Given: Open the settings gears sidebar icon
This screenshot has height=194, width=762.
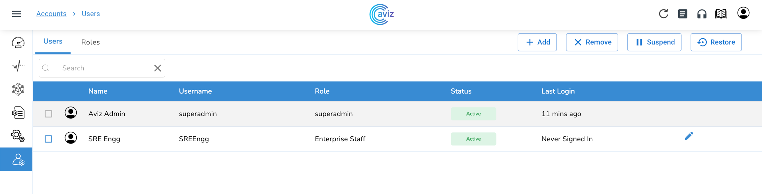Looking at the screenshot, I should point(18,136).
